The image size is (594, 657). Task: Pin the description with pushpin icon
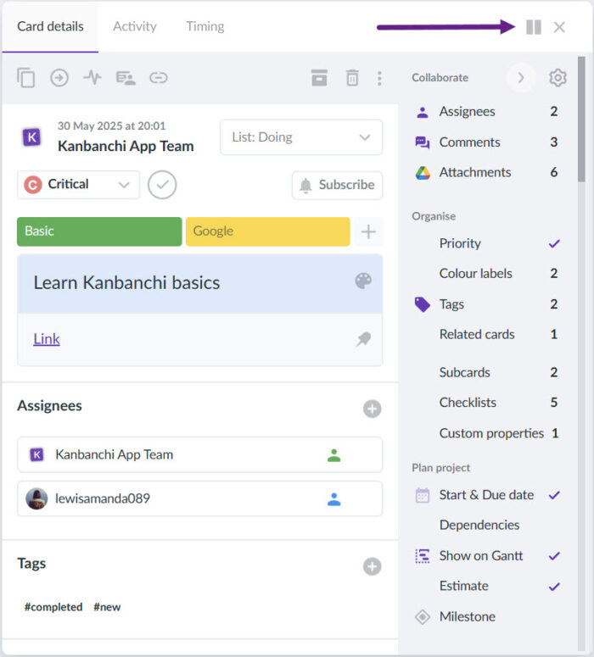click(363, 339)
